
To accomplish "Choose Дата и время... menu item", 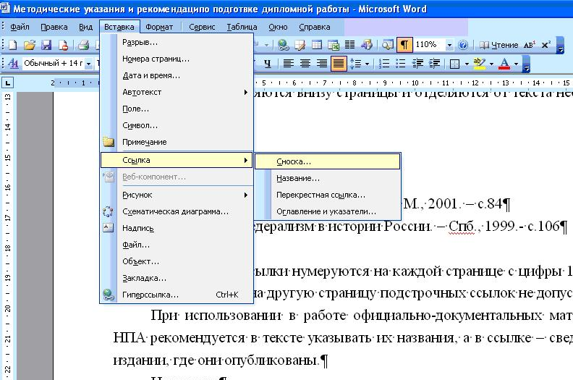I will (x=177, y=76).
